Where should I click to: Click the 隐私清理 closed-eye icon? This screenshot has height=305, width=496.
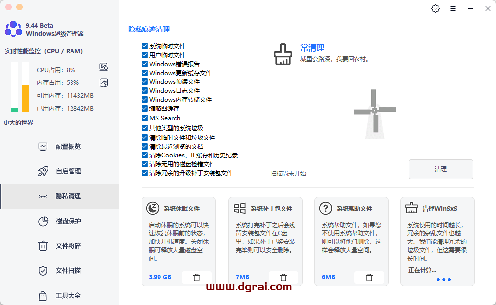[x=43, y=196]
